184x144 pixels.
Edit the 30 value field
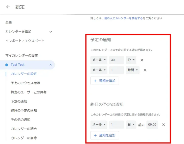click(117, 60)
